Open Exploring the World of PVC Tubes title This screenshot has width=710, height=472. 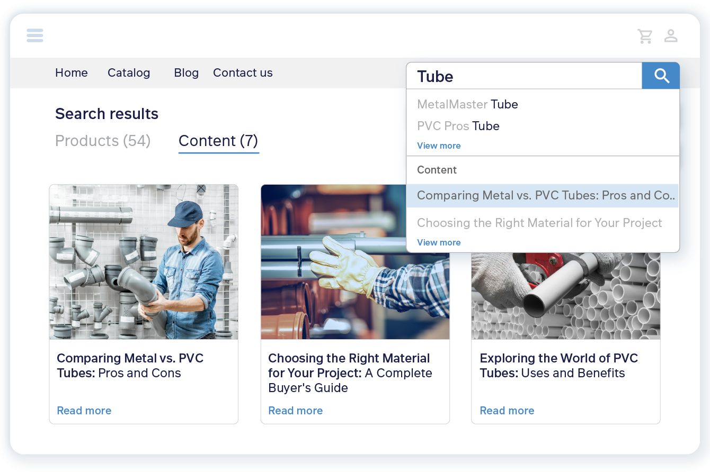tap(558, 366)
